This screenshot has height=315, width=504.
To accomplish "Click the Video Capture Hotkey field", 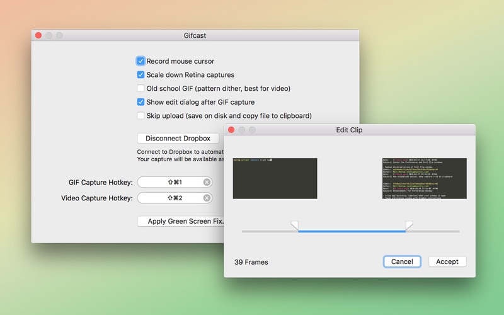I will (175, 198).
